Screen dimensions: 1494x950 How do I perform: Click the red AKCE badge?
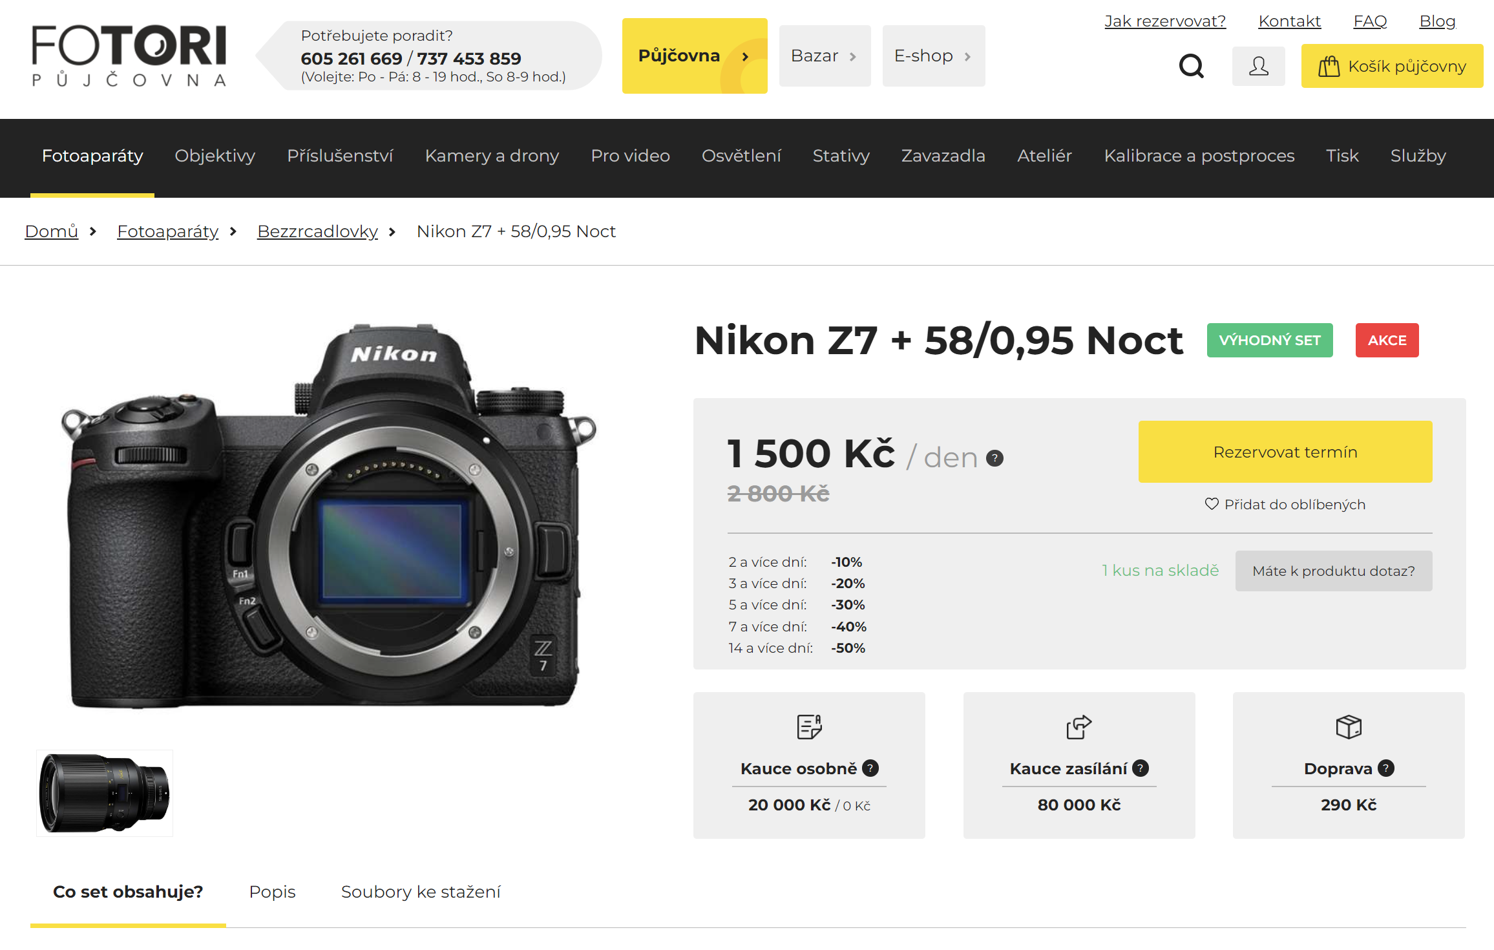click(1387, 341)
